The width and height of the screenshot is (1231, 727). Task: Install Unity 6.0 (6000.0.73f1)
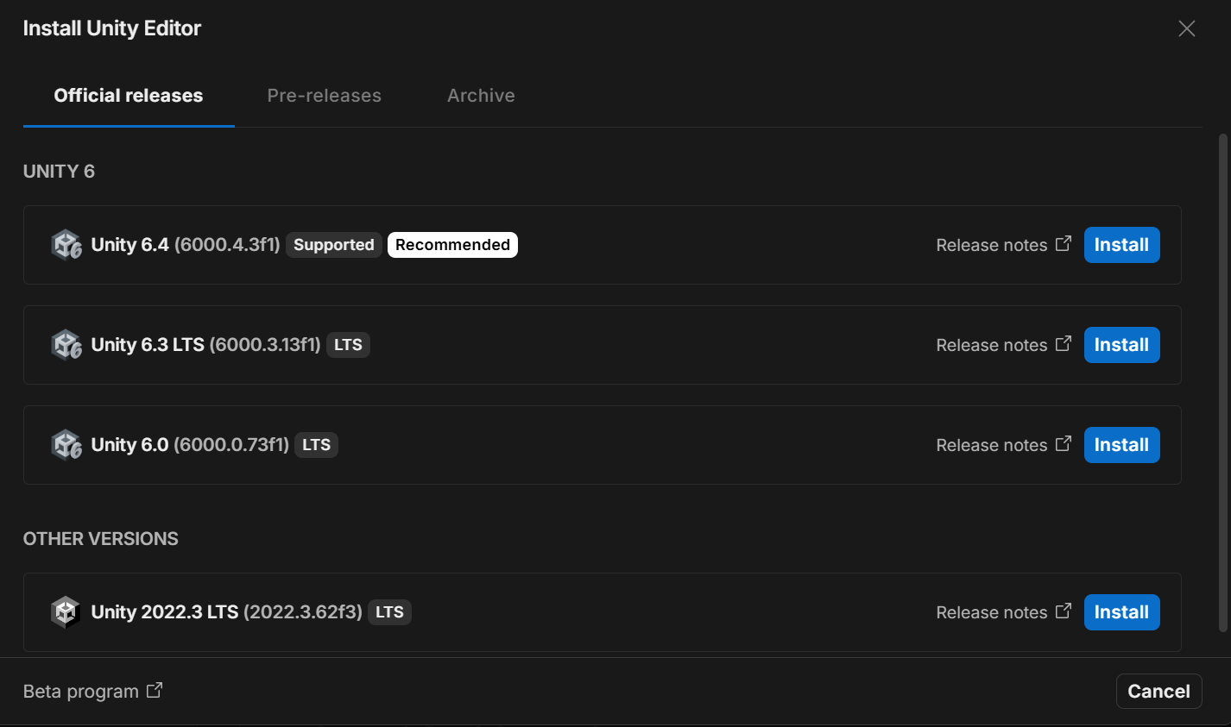point(1121,445)
